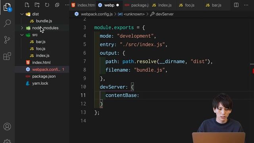Image resolution: width=254 pixels, height=143 pixels.
Task: Switch to the package.json tab
Action: point(137,5)
